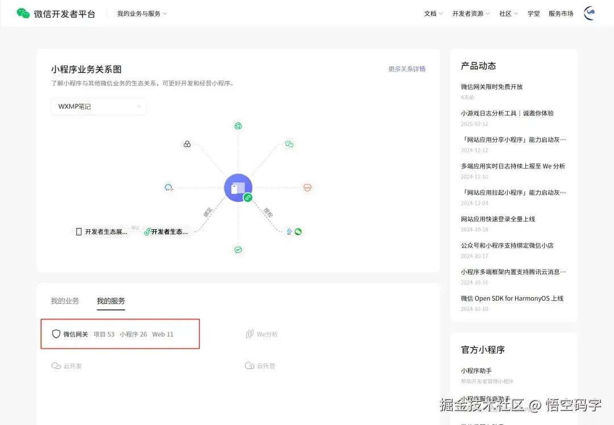Click the 产品动态 panel heading

[479, 66]
